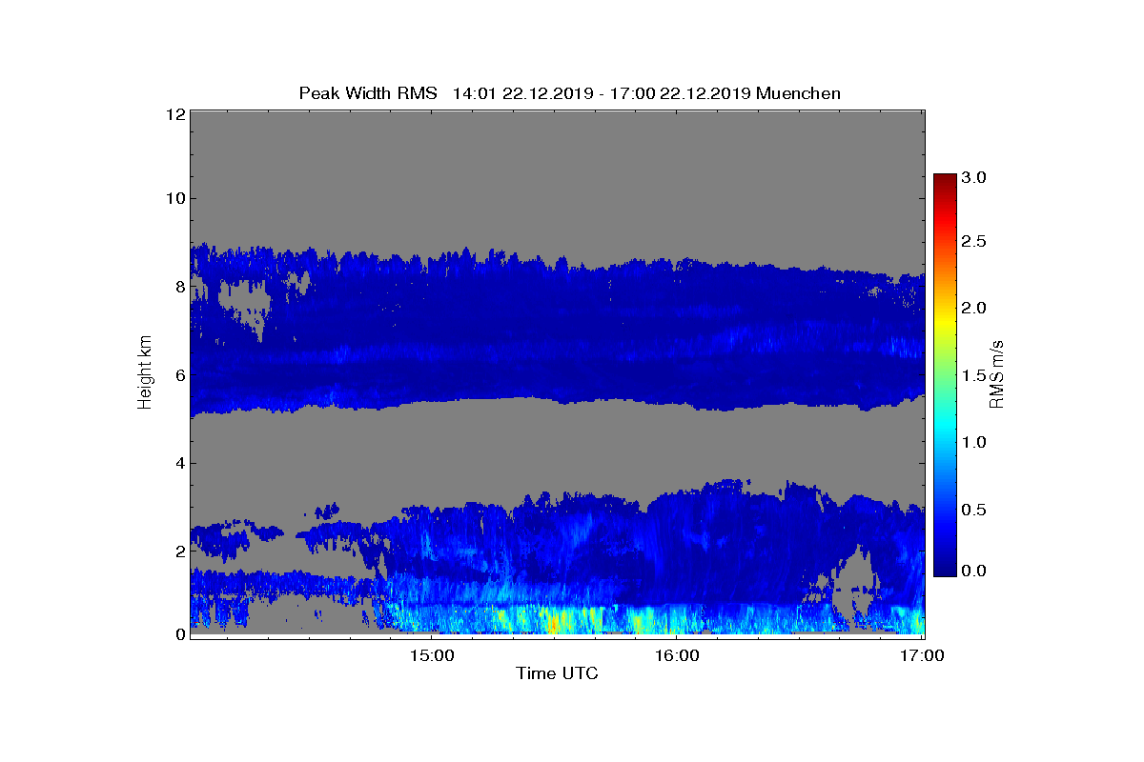
Task: Click the height tick label 4
Action: (178, 463)
